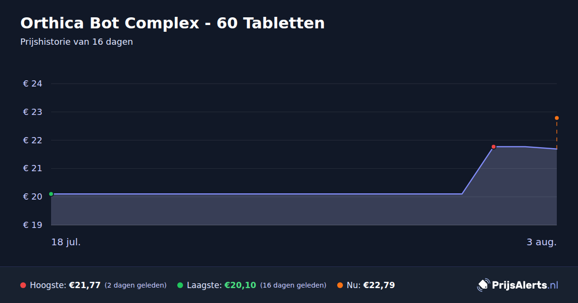Click the Hoogste €21,77 price value
The width and height of the screenshot is (578, 303).
click(x=85, y=285)
